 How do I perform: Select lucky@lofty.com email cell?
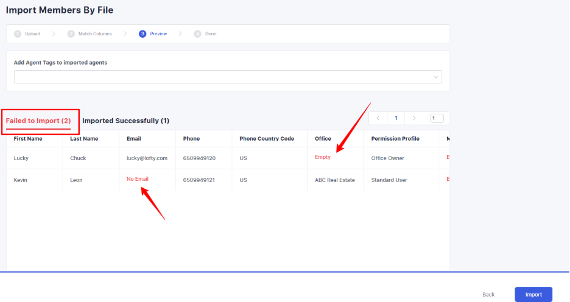[147, 158]
